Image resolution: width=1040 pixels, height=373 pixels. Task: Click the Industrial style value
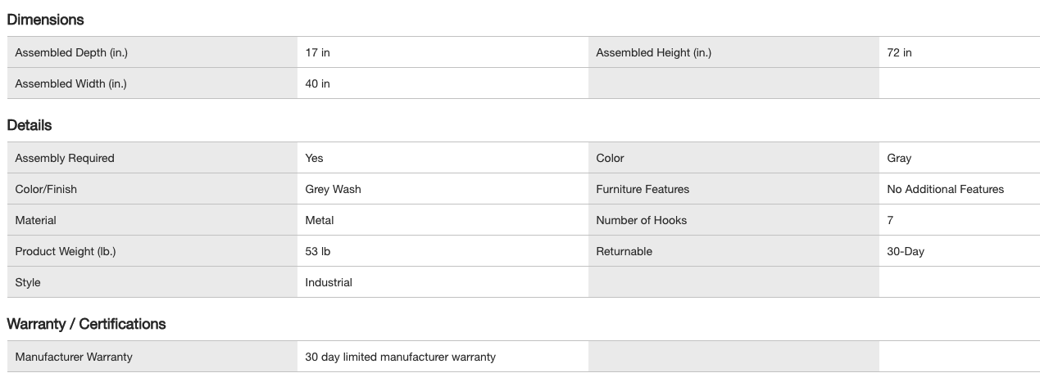[x=329, y=282]
